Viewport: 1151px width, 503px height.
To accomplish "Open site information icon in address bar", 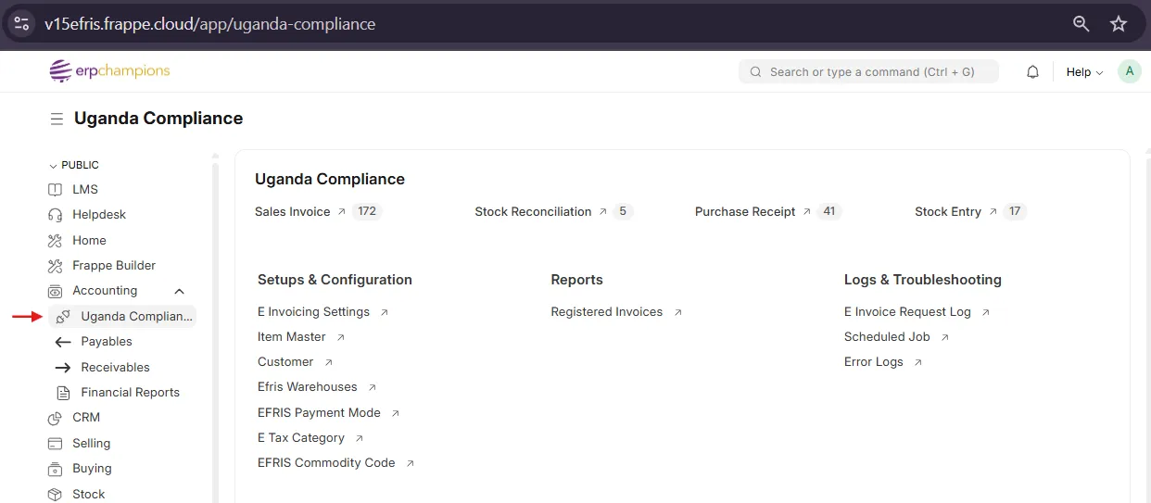I will tap(22, 24).
